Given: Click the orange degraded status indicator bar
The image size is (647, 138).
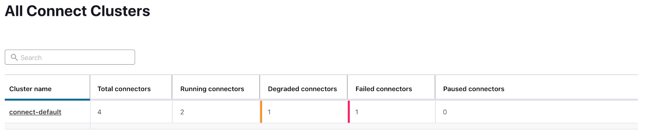Looking at the screenshot, I should [261, 112].
